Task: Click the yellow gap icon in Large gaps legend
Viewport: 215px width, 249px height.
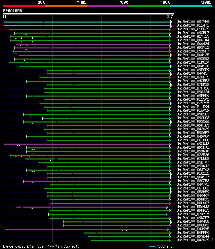Action: (28, 246)
